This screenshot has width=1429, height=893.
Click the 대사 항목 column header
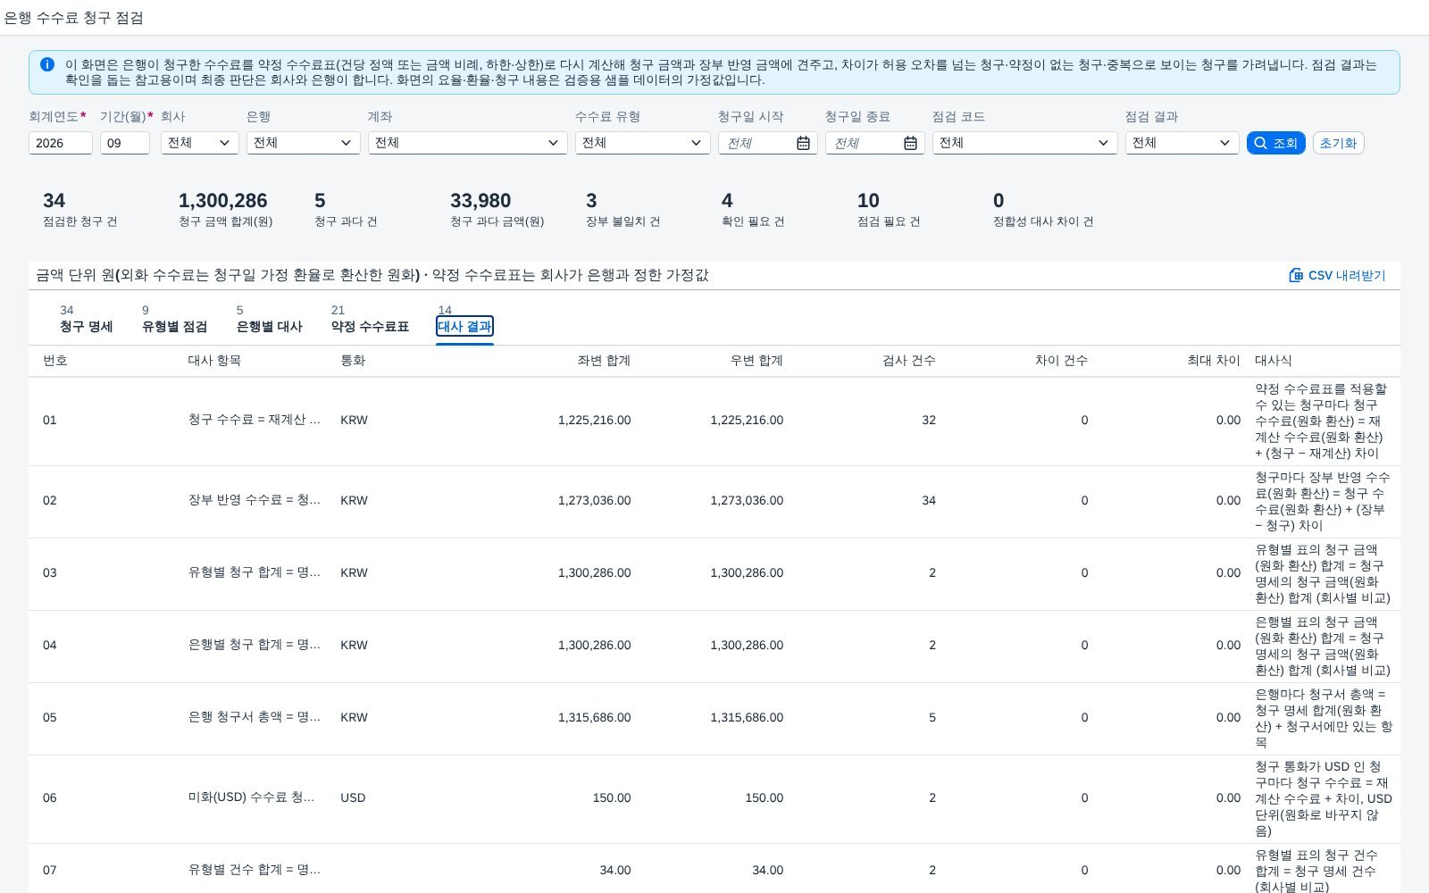[214, 361]
